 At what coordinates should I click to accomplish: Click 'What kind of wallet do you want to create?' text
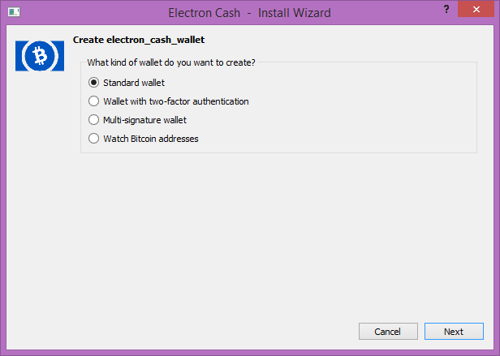171,62
